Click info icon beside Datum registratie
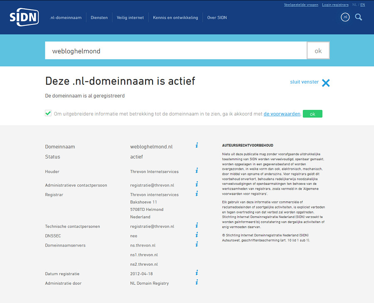The width and height of the screenshot is (374, 303). coord(197,273)
